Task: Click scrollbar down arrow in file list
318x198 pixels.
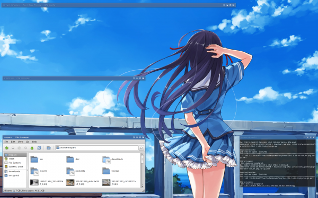Action: click(143, 186)
